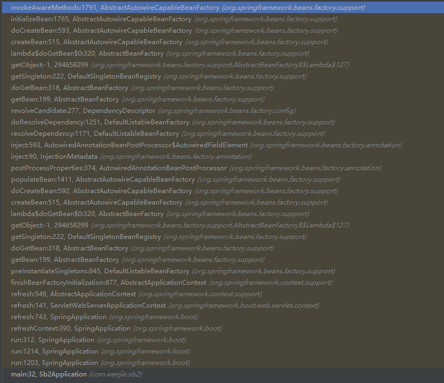The image size is (444, 383).
Task: Go to the resolveDependency:1171 frame
Action: coord(223,134)
